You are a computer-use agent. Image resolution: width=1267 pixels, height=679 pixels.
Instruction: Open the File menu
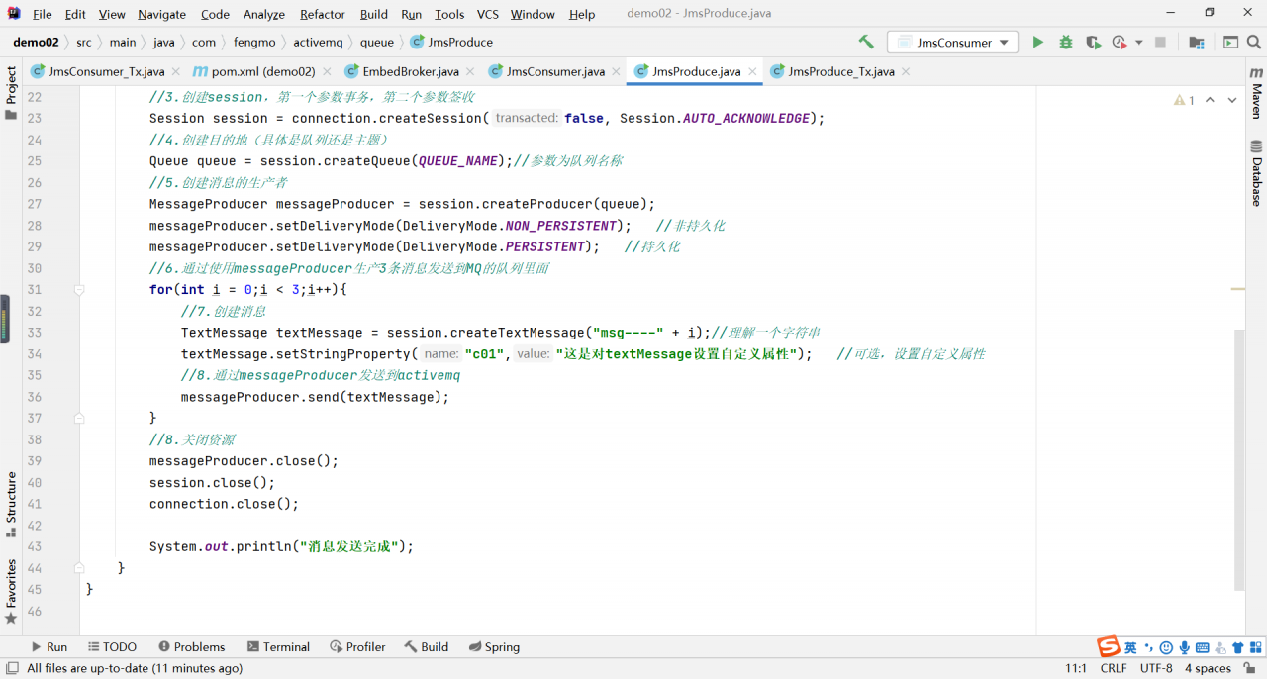(x=42, y=14)
